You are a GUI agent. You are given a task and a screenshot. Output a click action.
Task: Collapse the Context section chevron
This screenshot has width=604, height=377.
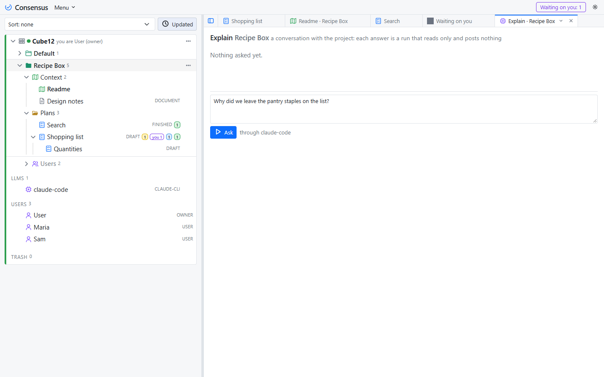[x=26, y=77]
